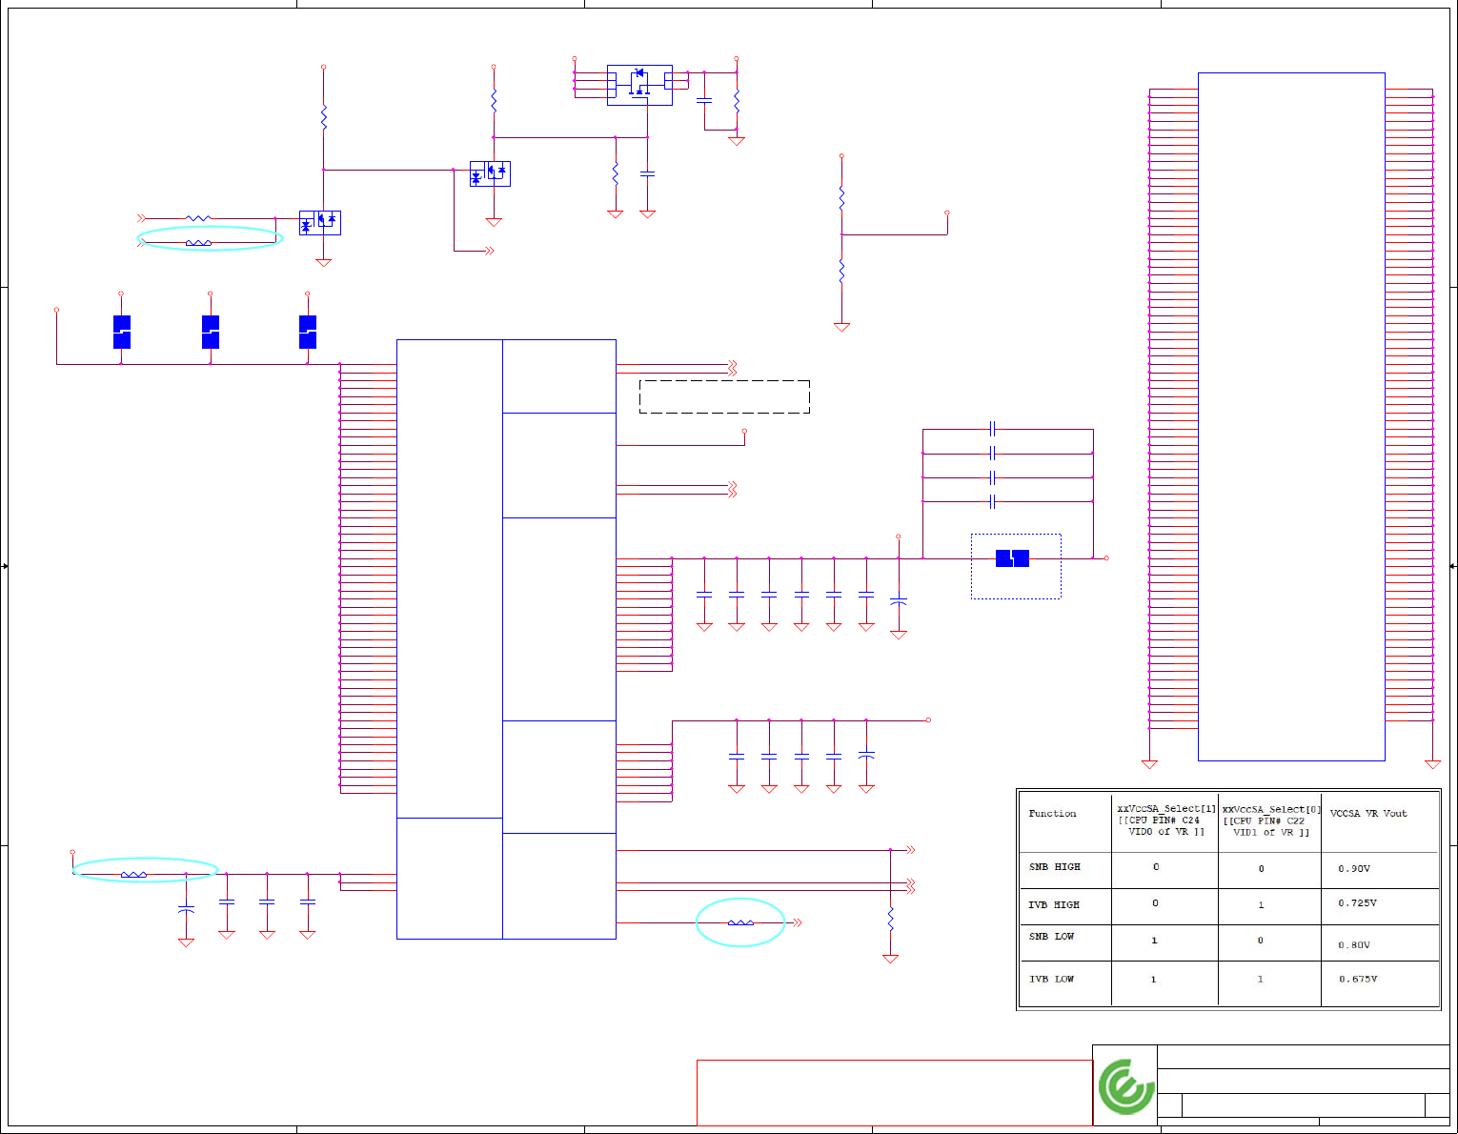This screenshot has height=1134, width=1458.
Task: Select the cyan-circled resistor at bottom left
Action: [133, 874]
